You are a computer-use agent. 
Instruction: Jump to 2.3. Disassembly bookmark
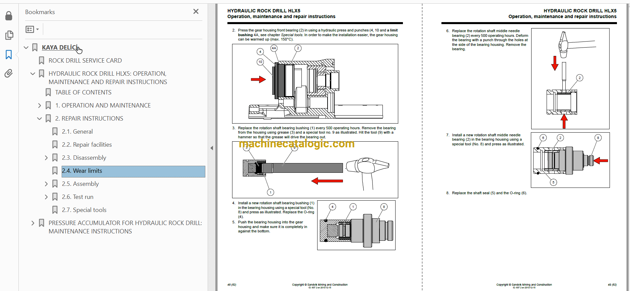(x=84, y=158)
